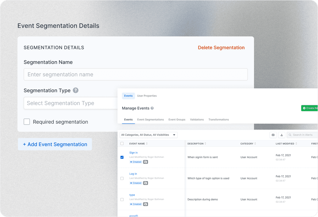
Task: Open the Manage Events help icon
Action: pyautogui.click(x=152, y=108)
